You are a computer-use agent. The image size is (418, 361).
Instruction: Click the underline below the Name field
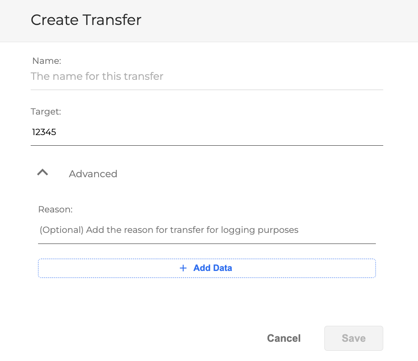coord(207,90)
